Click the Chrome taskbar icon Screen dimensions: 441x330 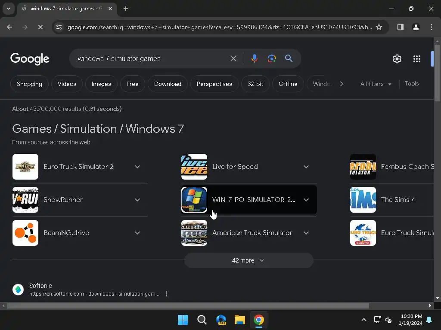pos(259,320)
